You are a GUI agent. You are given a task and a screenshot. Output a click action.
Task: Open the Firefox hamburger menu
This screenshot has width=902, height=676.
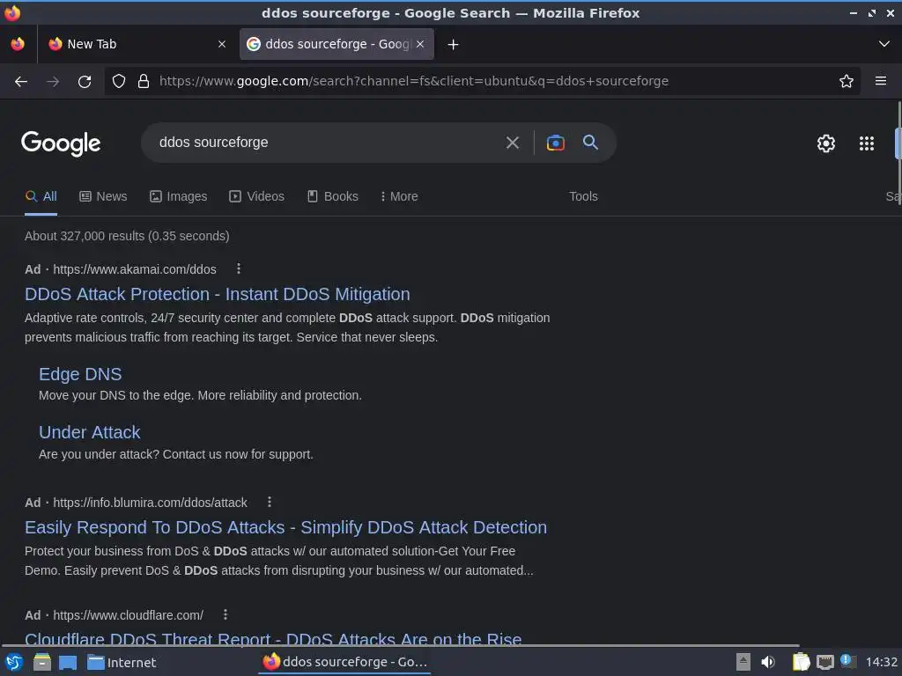click(x=880, y=81)
